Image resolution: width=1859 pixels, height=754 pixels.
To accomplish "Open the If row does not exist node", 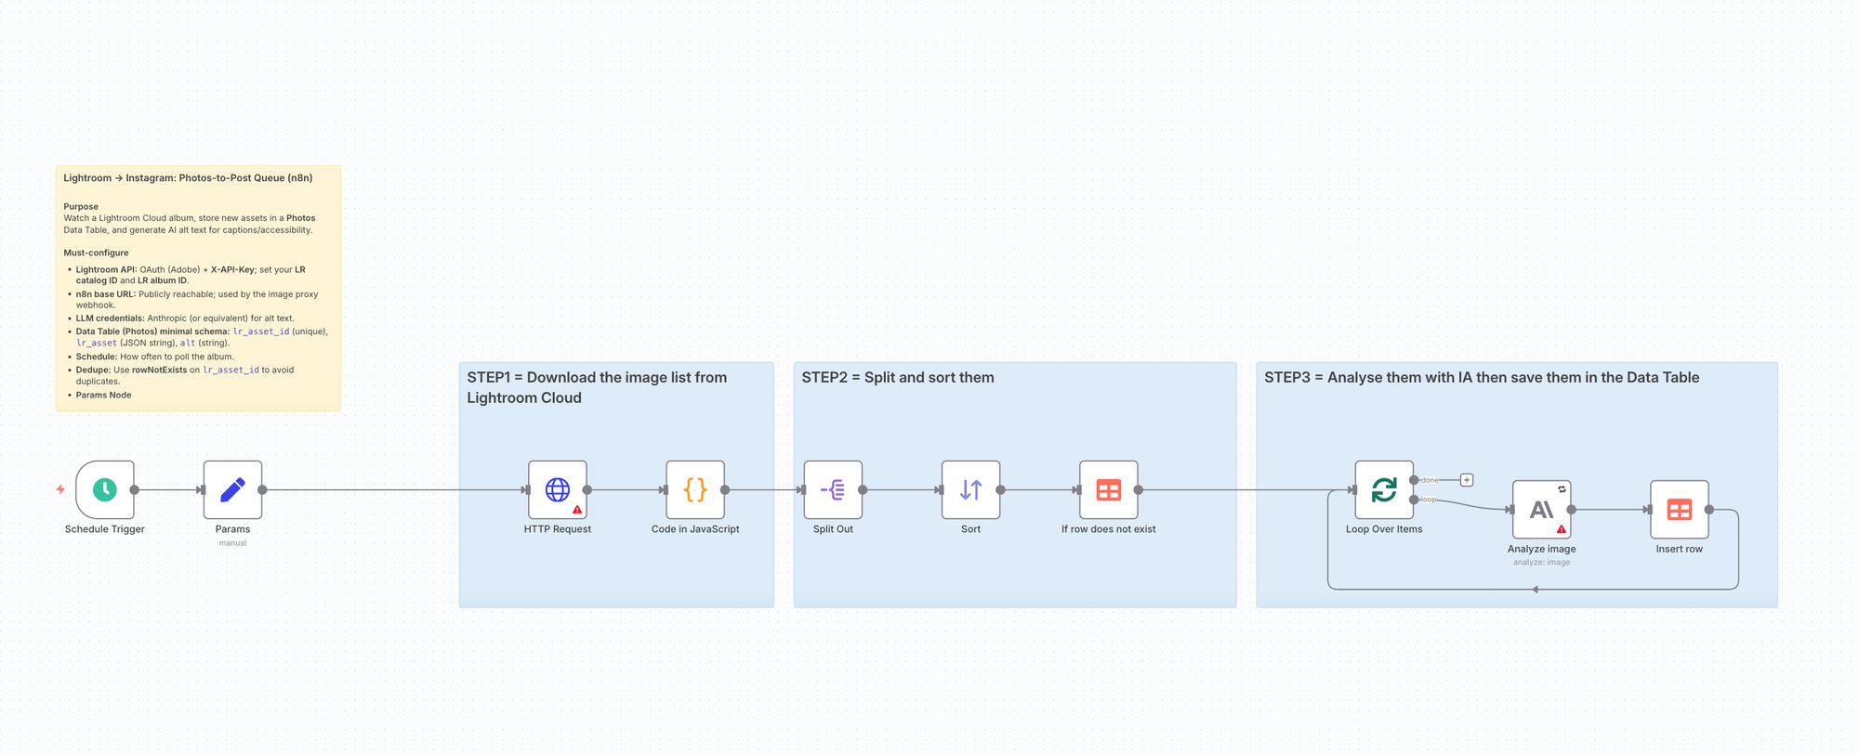I will pos(1108,489).
